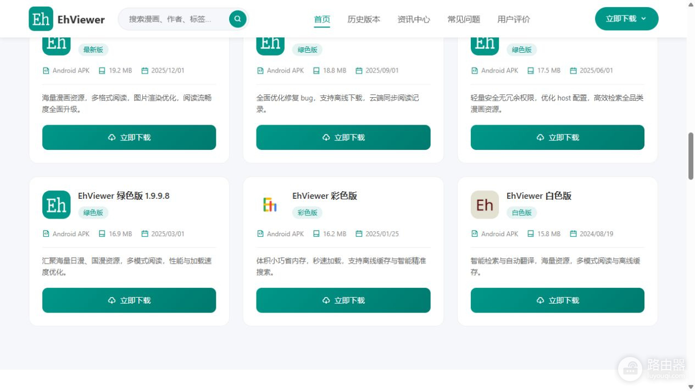Click the 16.2 MB file size text

click(x=335, y=233)
